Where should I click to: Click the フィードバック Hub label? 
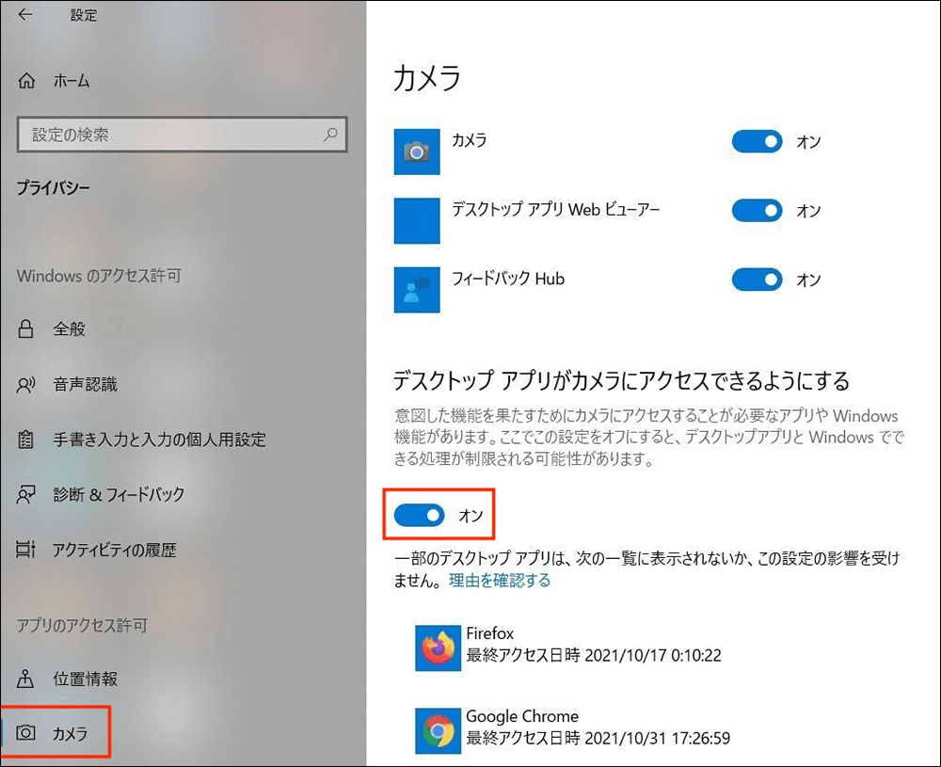click(x=508, y=279)
